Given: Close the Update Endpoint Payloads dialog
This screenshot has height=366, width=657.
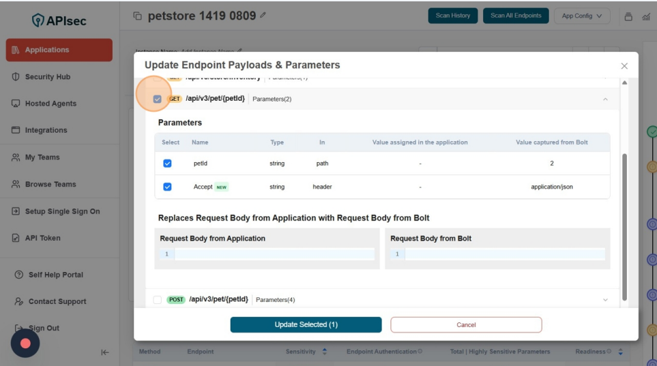Looking at the screenshot, I should 624,66.
